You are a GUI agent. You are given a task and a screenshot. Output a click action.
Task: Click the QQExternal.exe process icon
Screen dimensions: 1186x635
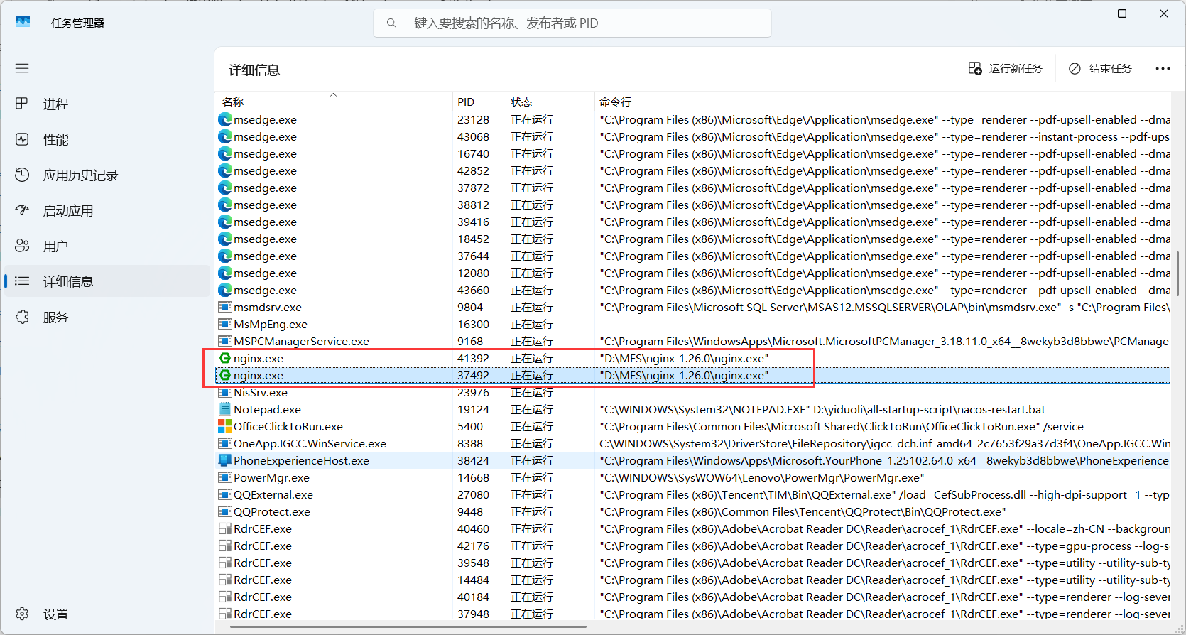tap(225, 494)
